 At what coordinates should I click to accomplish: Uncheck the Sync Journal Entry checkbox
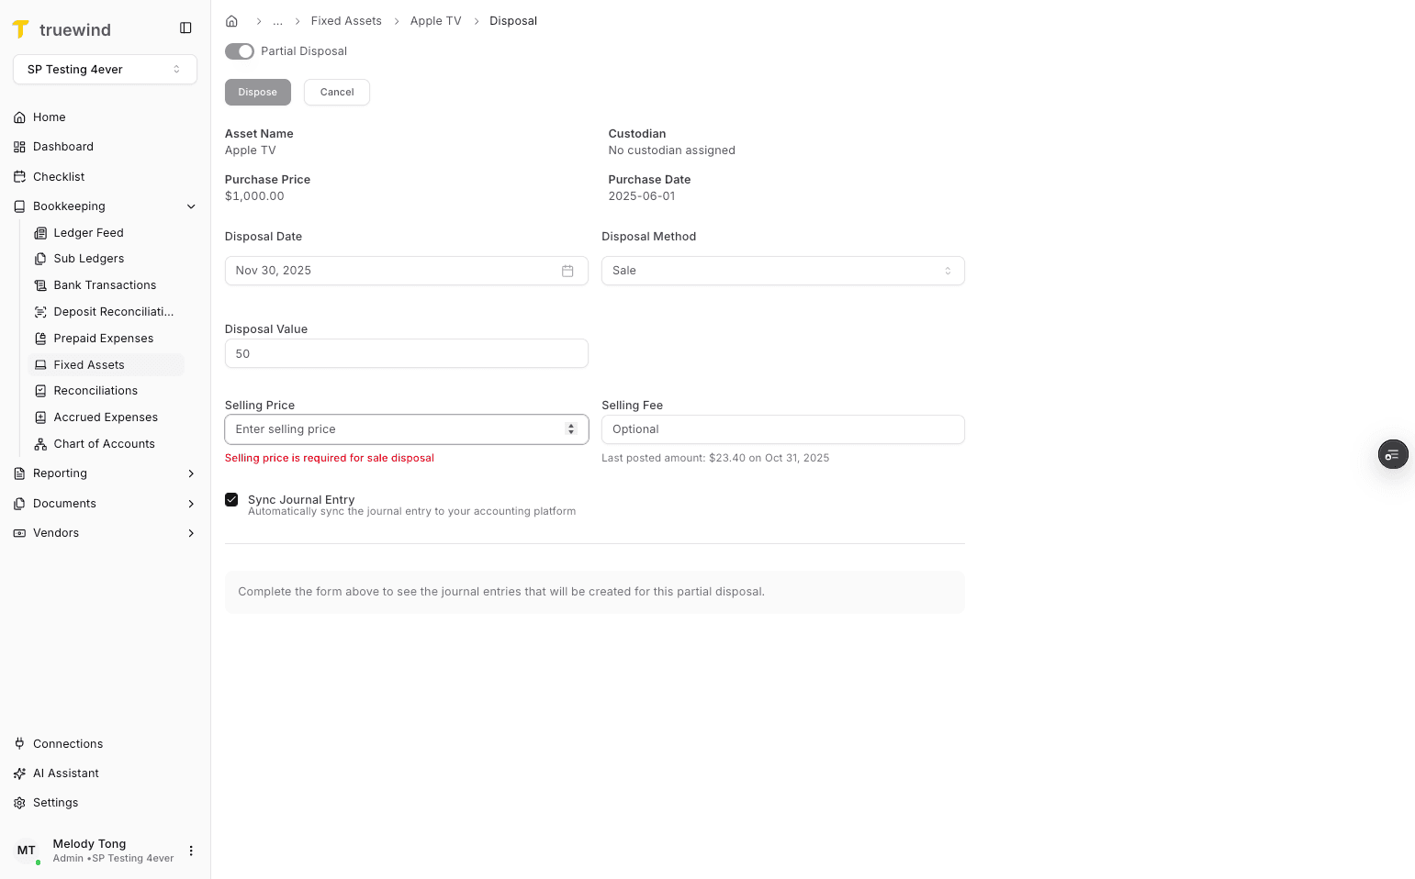(231, 499)
